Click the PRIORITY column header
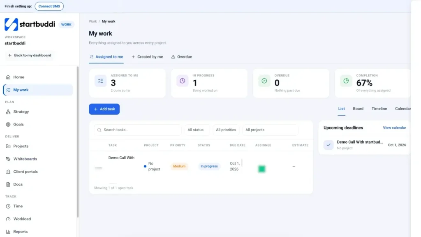Screen dimensions: 421x237 click(178, 145)
